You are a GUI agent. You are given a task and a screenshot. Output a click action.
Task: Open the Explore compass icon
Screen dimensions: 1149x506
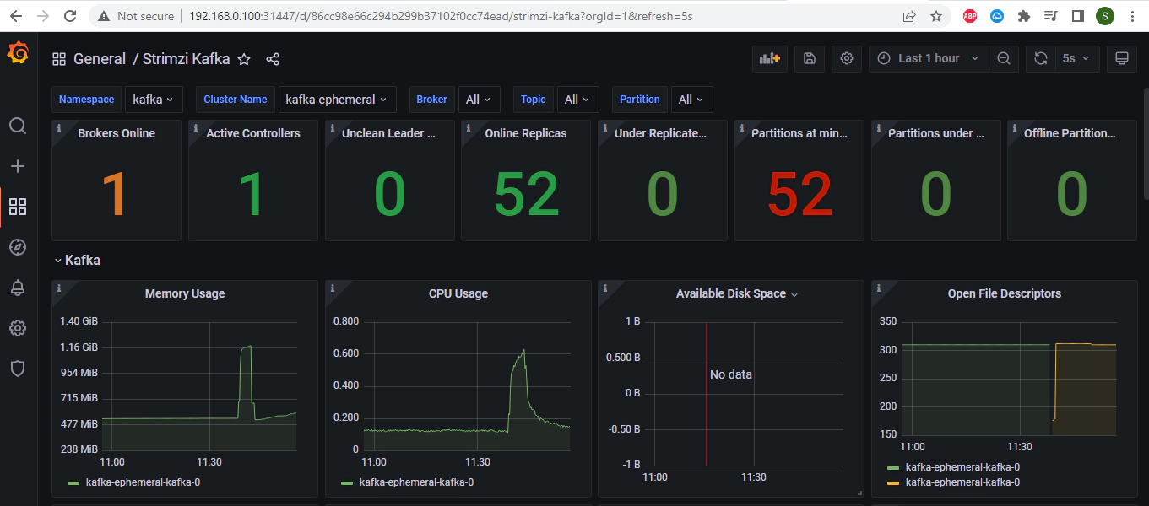18,247
